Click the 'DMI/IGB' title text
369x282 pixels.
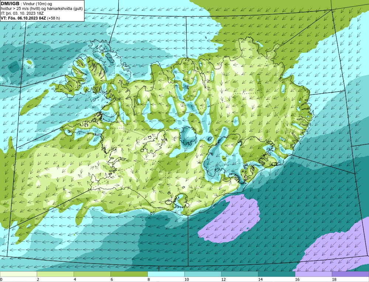[x=10, y=4]
